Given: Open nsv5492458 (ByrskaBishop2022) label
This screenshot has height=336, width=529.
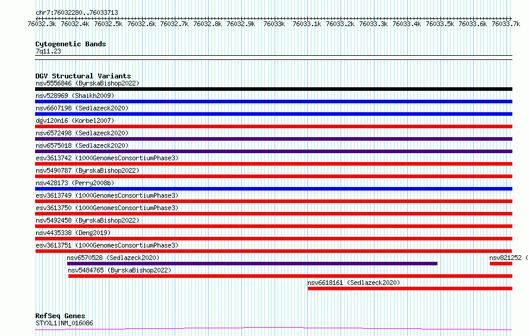Looking at the screenshot, I should 87,220.
